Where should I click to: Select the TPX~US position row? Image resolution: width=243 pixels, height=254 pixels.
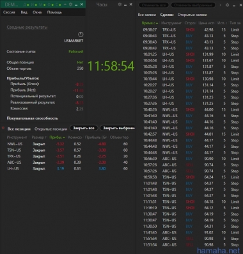(x=68, y=156)
